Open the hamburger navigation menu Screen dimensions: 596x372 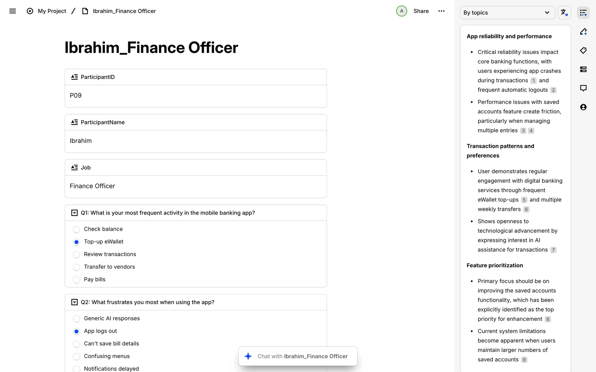coord(12,11)
